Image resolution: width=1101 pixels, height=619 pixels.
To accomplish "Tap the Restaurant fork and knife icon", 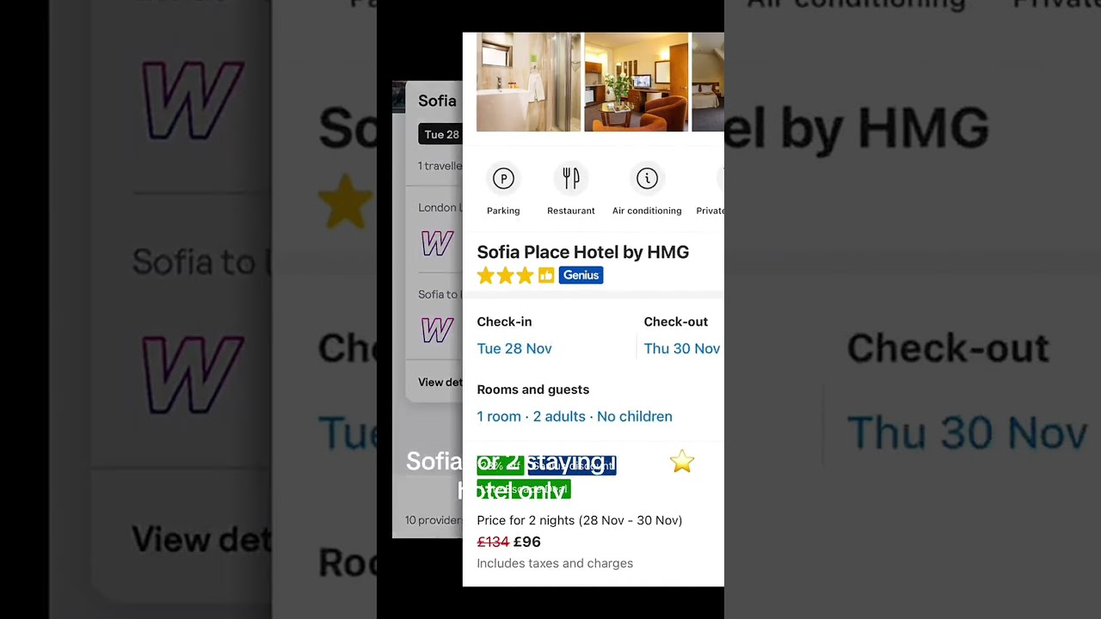I will [571, 178].
